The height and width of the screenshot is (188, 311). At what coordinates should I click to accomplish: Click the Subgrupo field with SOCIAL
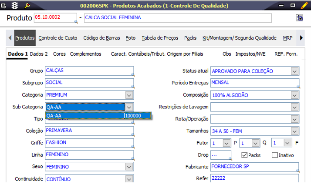coord(89,83)
